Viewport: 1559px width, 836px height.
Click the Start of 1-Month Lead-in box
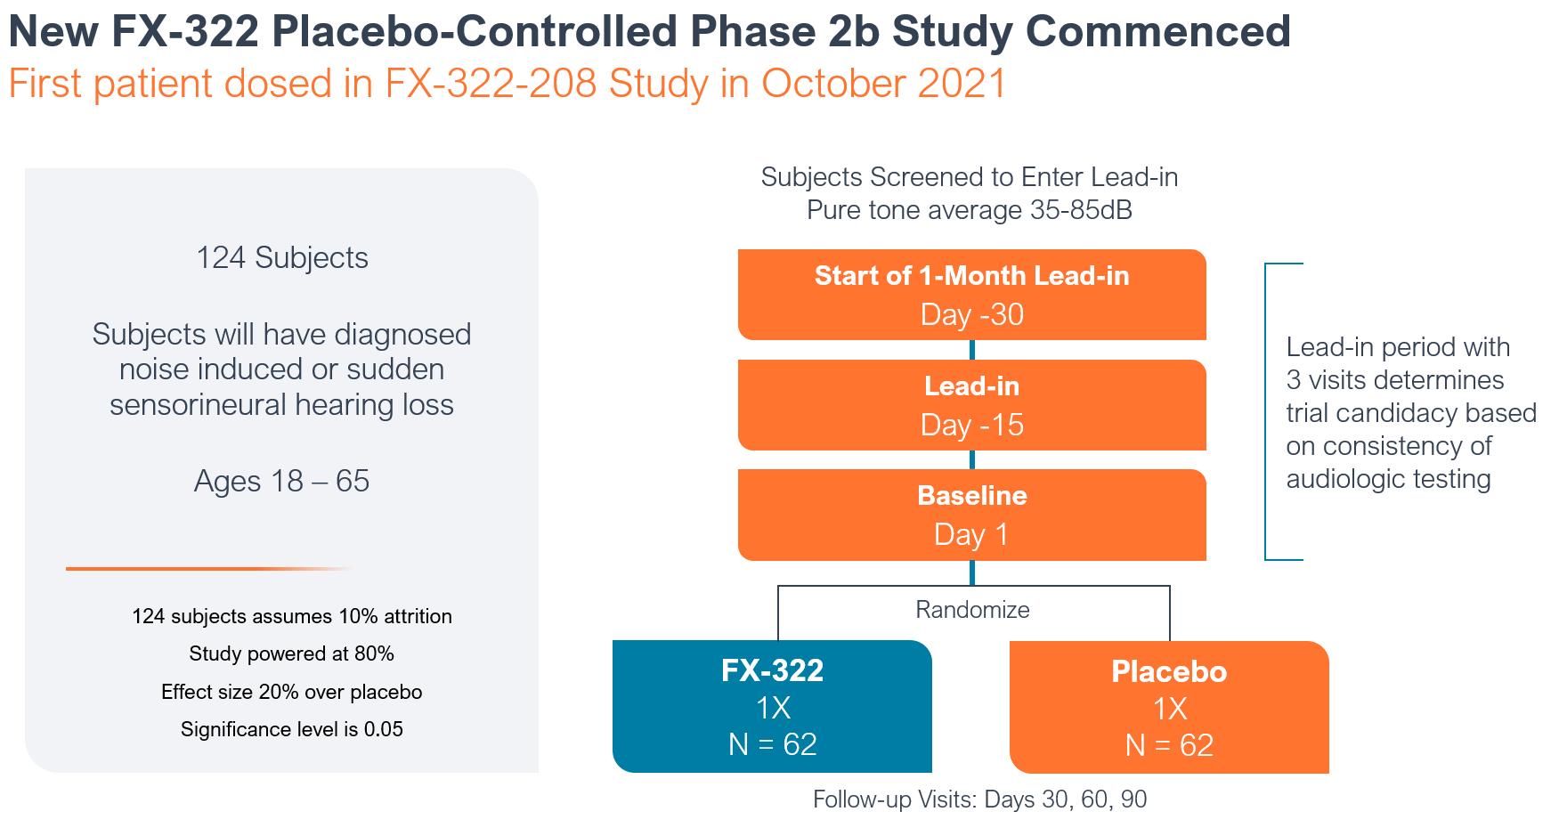click(971, 295)
